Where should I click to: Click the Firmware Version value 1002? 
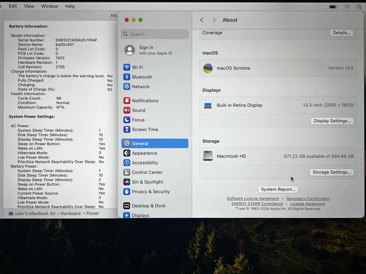coord(60,58)
